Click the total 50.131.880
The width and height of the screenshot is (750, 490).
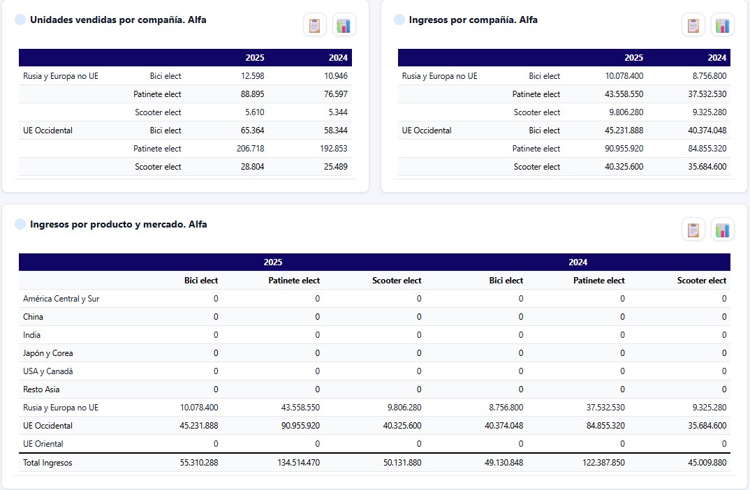point(402,463)
